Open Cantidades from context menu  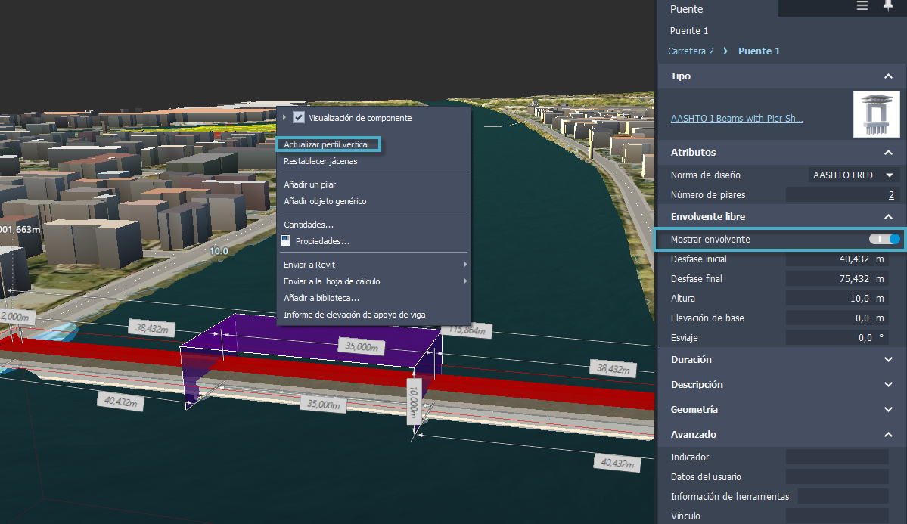click(309, 225)
